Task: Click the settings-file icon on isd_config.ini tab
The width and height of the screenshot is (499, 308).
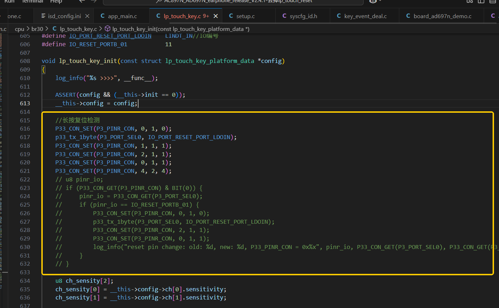Action: coord(43,16)
